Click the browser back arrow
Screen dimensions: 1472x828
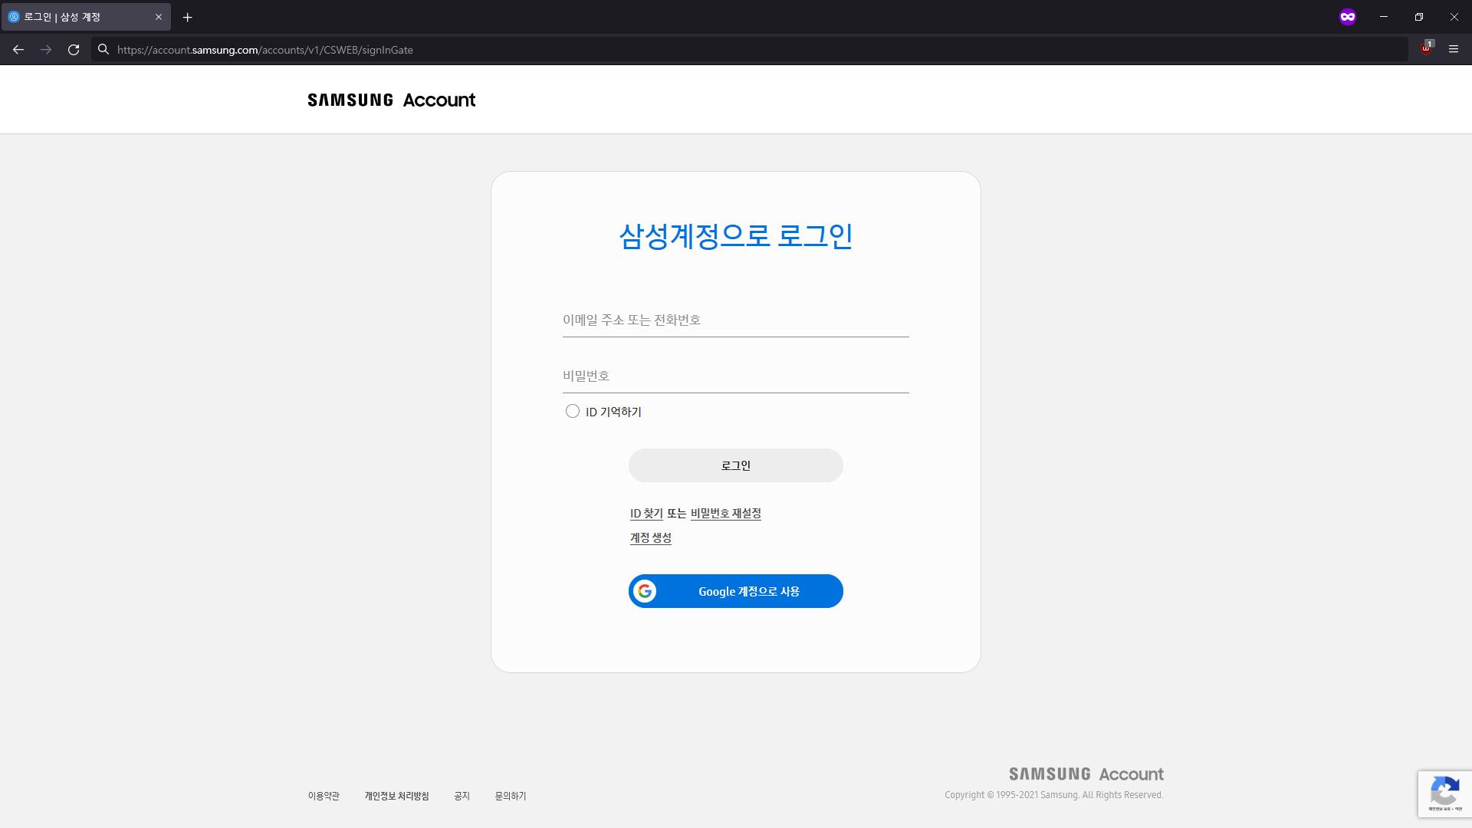click(18, 50)
